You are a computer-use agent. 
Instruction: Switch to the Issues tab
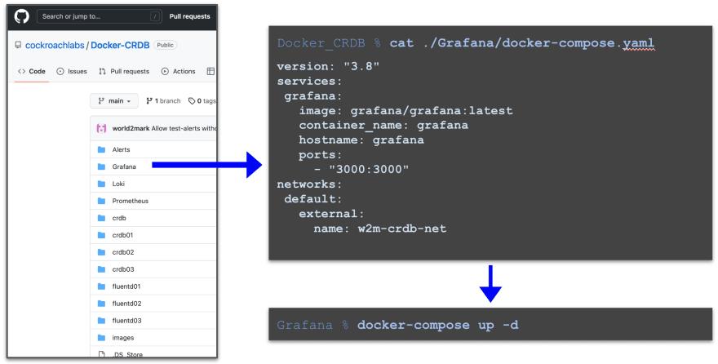coord(72,72)
